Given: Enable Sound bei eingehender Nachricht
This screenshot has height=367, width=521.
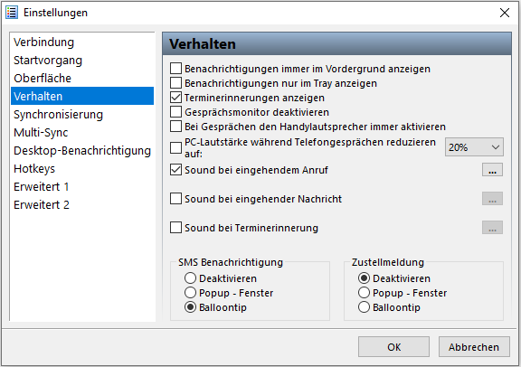Looking at the screenshot, I should (x=175, y=199).
